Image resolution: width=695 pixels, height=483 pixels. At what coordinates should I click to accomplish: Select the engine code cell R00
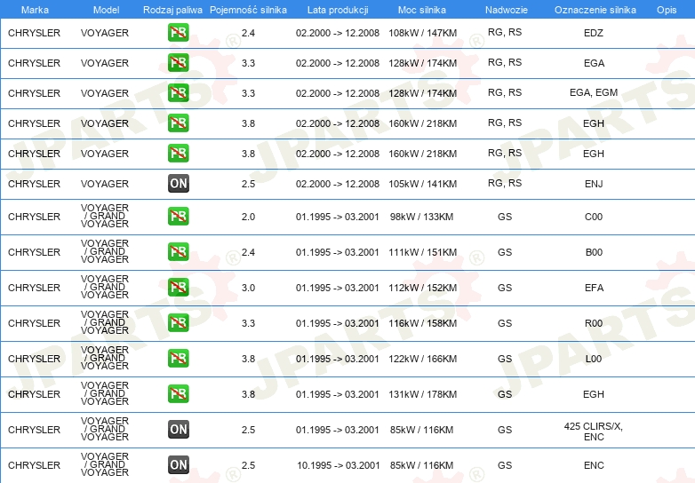click(x=594, y=323)
